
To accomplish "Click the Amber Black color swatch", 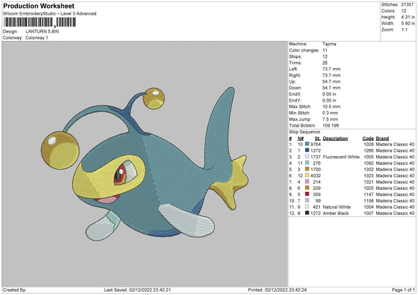I will click(x=307, y=212).
